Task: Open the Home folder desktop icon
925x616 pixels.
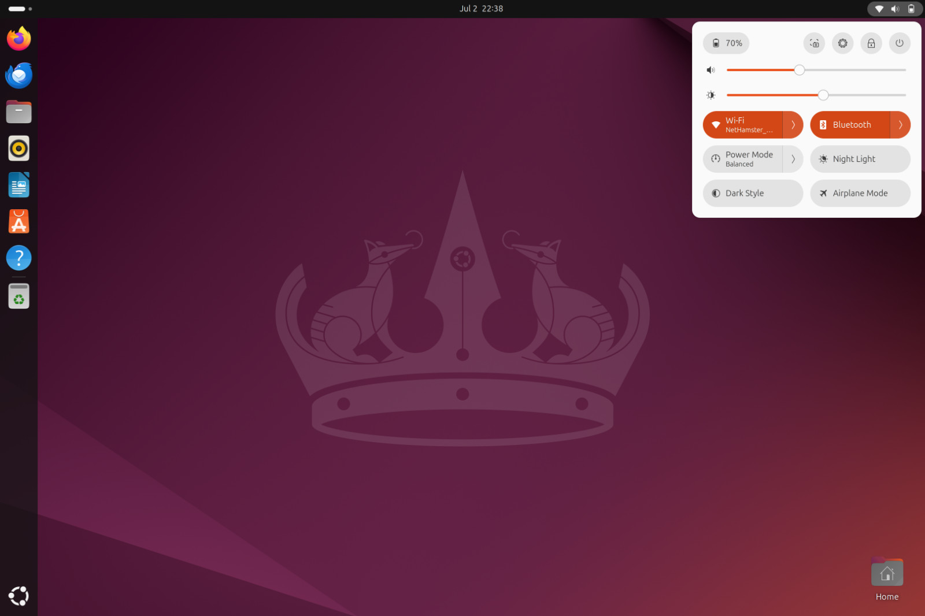Action: point(887,580)
